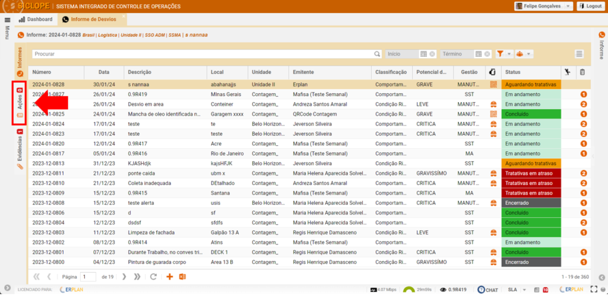Go to the previous page
The height and width of the screenshot is (296, 608).
(49, 276)
